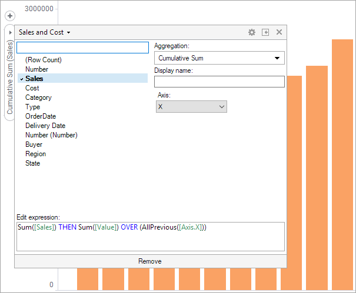Click into the Edit expression box

(151, 236)
